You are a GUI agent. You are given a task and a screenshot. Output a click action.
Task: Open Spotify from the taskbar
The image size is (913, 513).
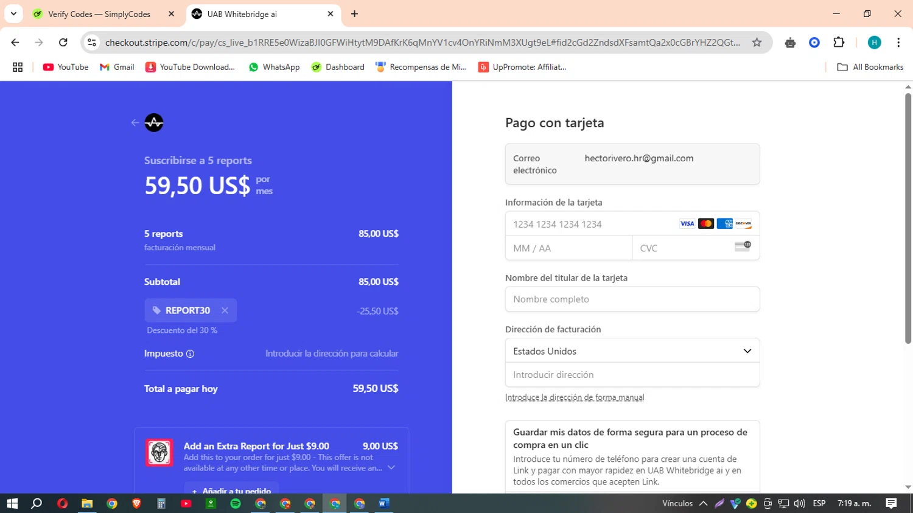(x=236, y=503)
